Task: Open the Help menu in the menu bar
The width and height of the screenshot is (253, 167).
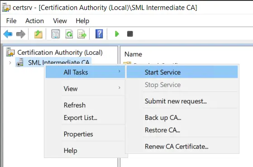Action: pyautogui.click(x=82, y=21)
